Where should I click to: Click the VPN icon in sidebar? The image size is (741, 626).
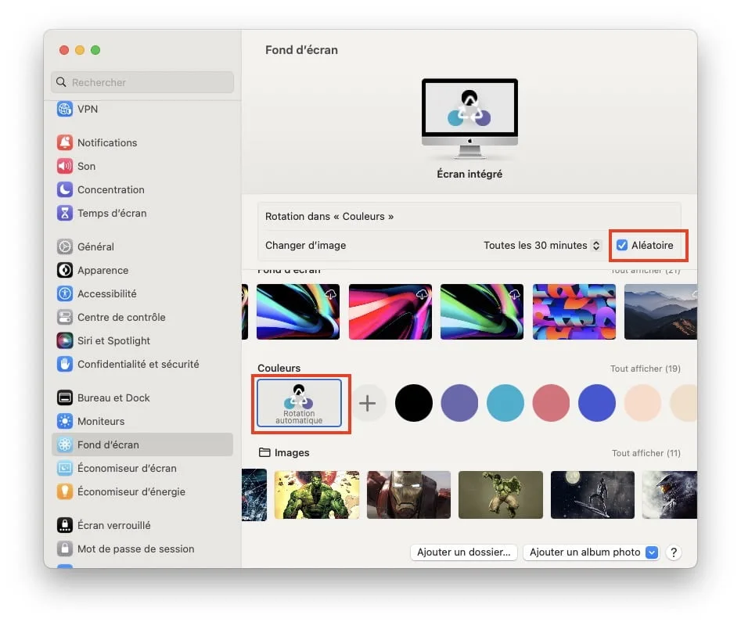[x=65, y=110]
